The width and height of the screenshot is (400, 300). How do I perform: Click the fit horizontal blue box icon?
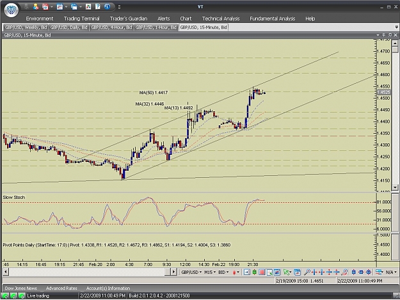click(x=361, y=272)
